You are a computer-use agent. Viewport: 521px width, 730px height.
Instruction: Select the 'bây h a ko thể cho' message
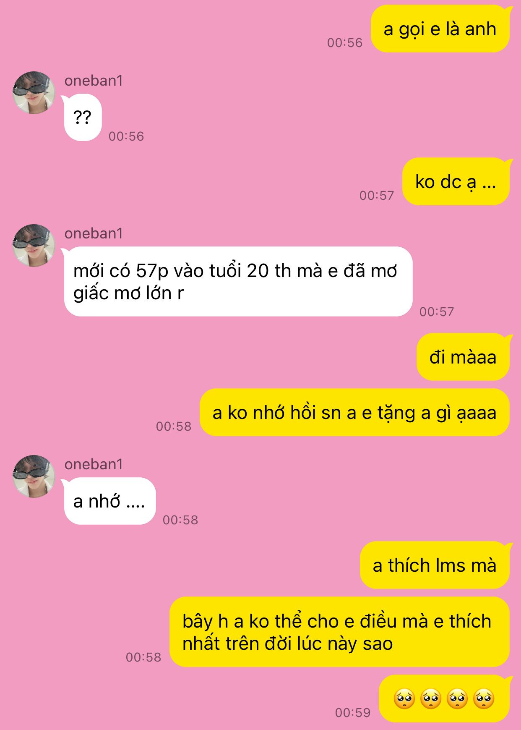pos(339,632)
